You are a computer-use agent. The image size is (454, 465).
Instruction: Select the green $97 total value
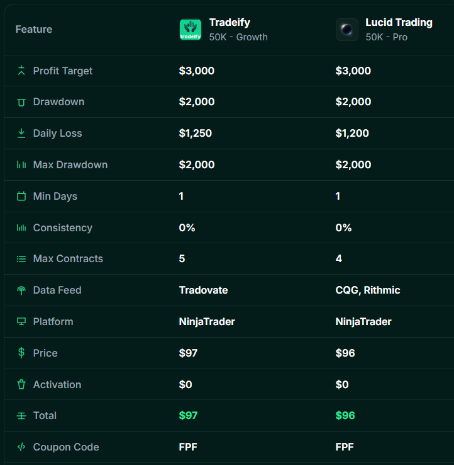click(188, 415)
